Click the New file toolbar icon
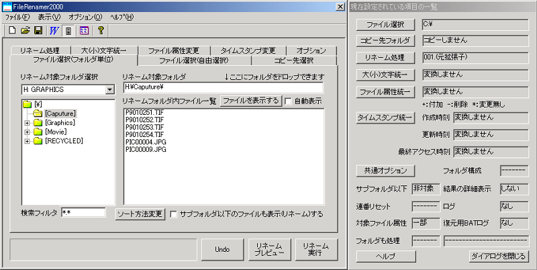Image resolution: width=537 pixels, height=270 pixels. [12, 30]
